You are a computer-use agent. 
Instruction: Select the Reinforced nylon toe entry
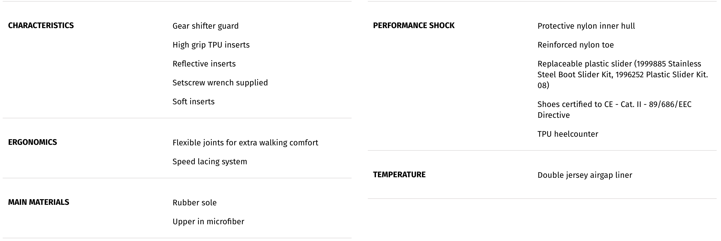pyautogui.click(x=576, y=45)
